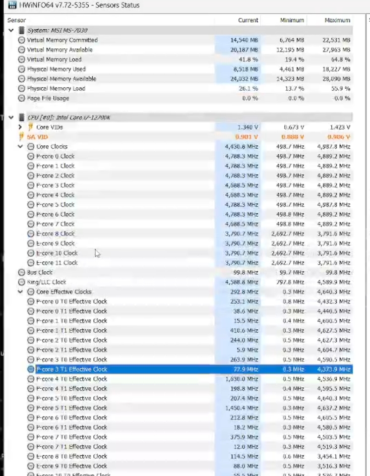This screenshot has width=370, height=476.
Task: Click the Virtual Memory Load sensor icon
Action: (22, 59)
